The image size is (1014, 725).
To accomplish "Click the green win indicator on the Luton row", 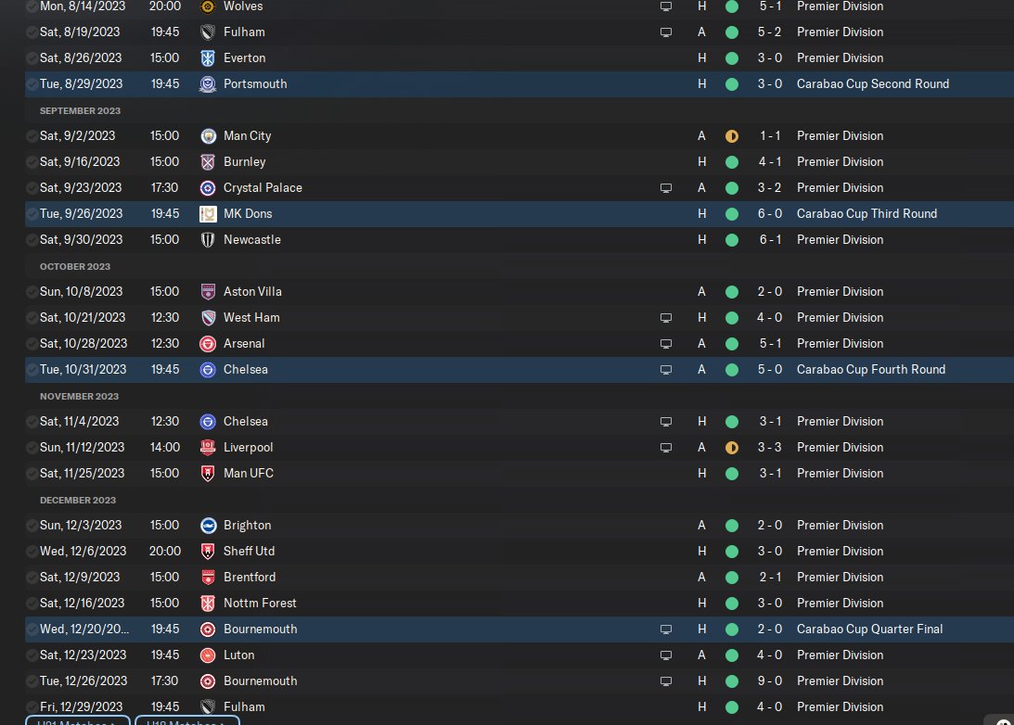I will [x=732, y=655].
